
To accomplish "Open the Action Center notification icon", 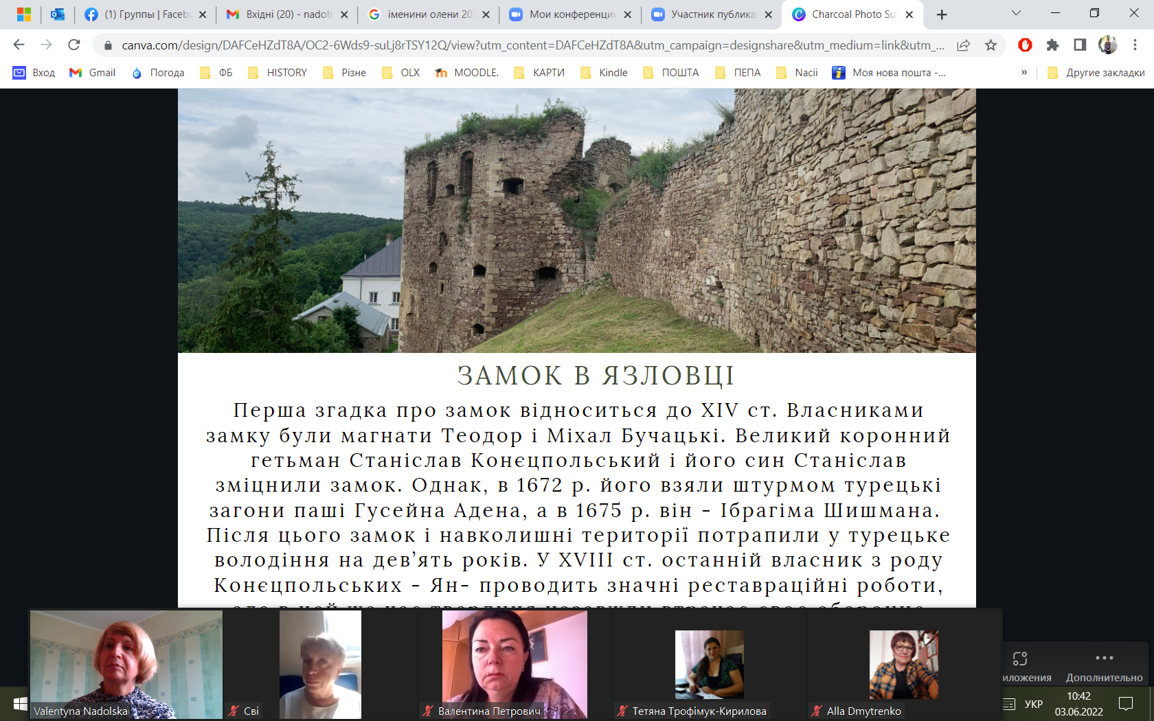I will click(x=1127, y=704).
